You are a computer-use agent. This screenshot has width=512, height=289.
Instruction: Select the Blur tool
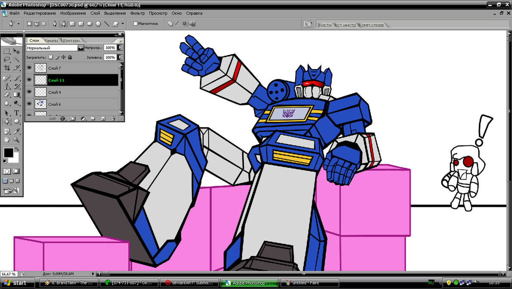point(6,103)
